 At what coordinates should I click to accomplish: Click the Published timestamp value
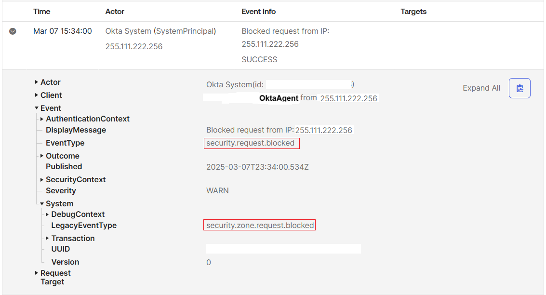[257, 166]
